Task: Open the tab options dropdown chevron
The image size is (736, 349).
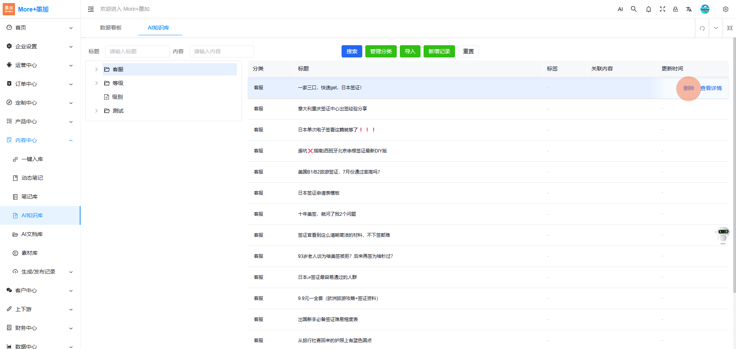Action: point(716,28)
